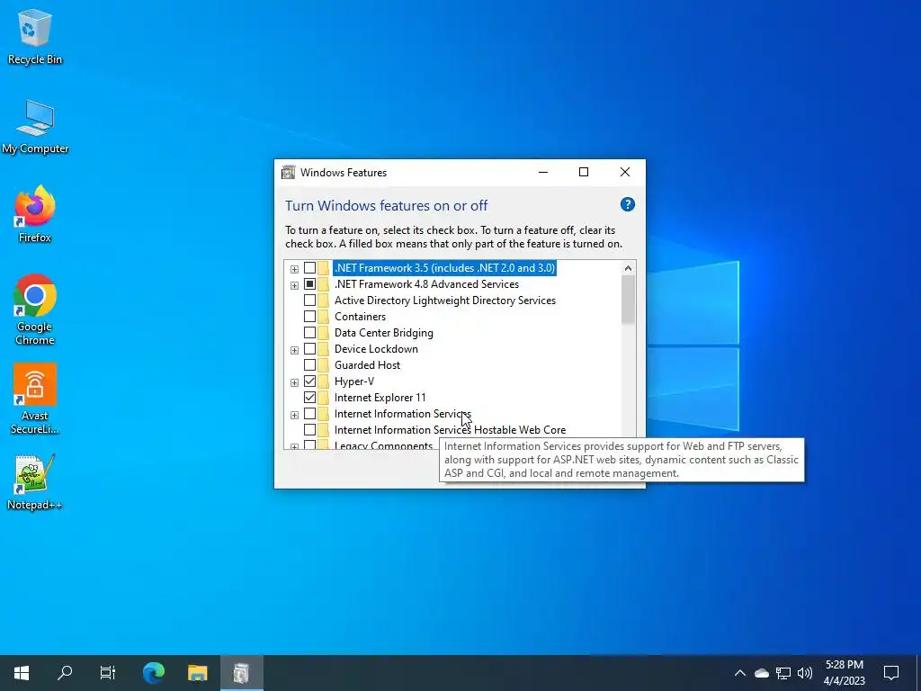Select the My Computer desktop icon

coord(35,126)
